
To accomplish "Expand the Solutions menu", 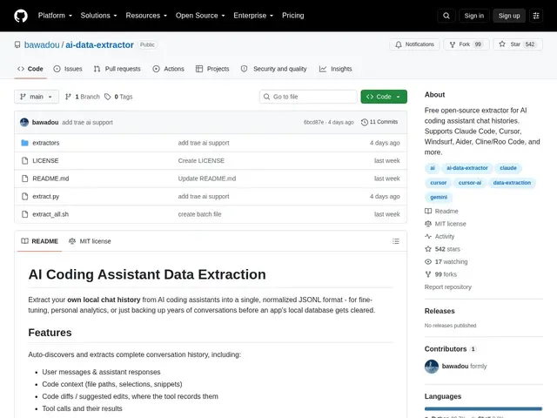I will point(98,16).
